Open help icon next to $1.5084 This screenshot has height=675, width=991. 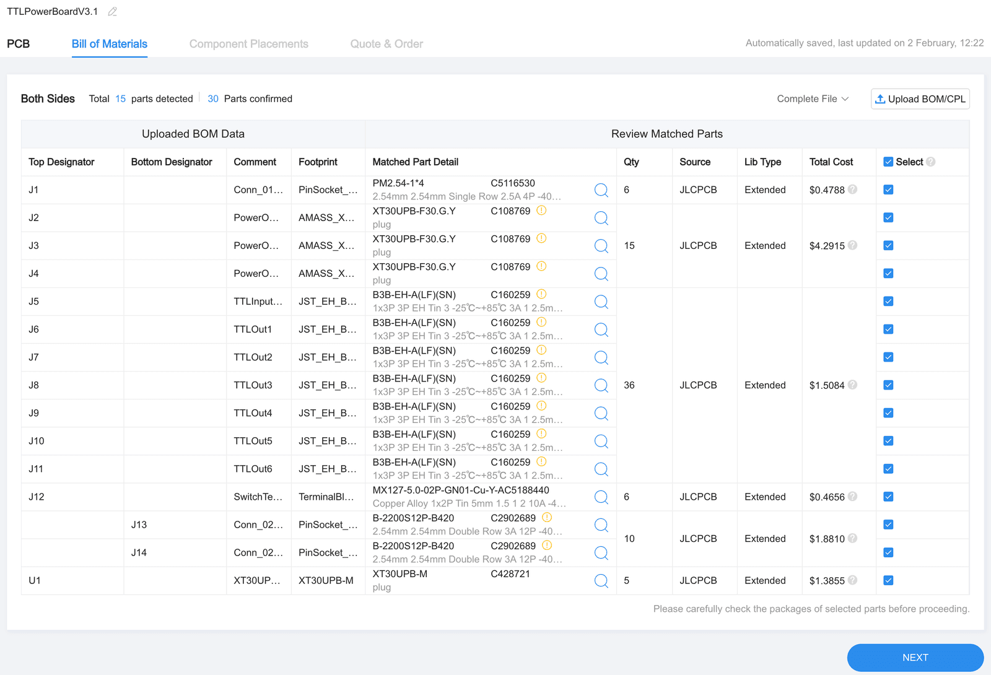click(x=853, y=385)
